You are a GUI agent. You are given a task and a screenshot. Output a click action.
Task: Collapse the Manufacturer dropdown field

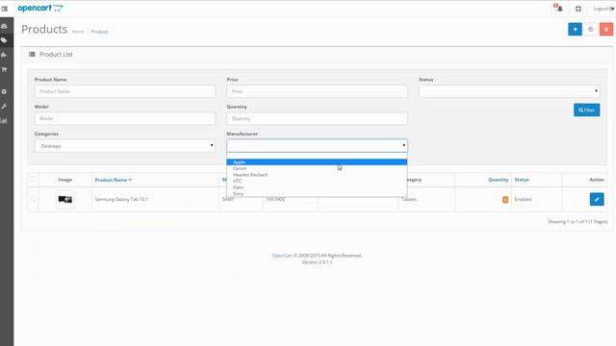click(317, 145)
